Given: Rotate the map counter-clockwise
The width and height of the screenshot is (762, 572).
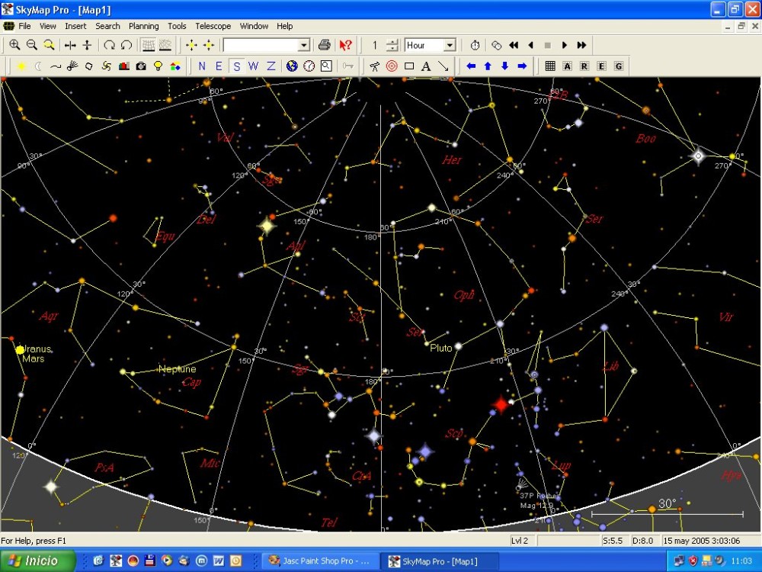Looking at the screenshot, I should (126, 45).
